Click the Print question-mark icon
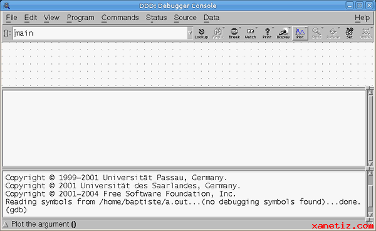This screenshot has width=376, height=231. 267,33
